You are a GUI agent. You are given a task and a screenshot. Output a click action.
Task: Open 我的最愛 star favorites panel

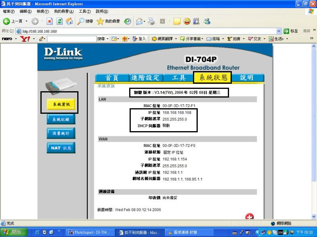108,21
